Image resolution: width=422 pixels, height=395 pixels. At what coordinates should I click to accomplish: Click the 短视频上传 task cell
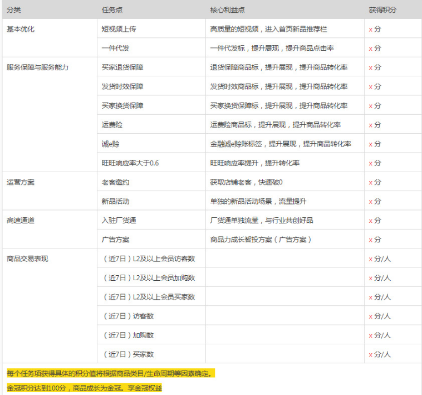coord(119,29)
